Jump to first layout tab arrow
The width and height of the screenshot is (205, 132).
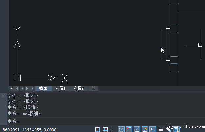point(17,89)
